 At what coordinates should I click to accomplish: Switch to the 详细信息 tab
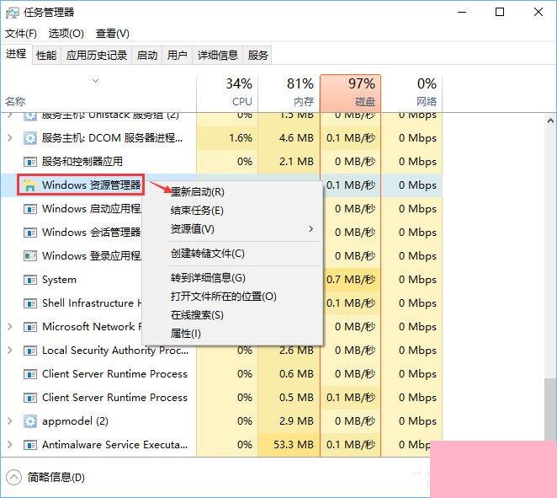coord(218,55)
